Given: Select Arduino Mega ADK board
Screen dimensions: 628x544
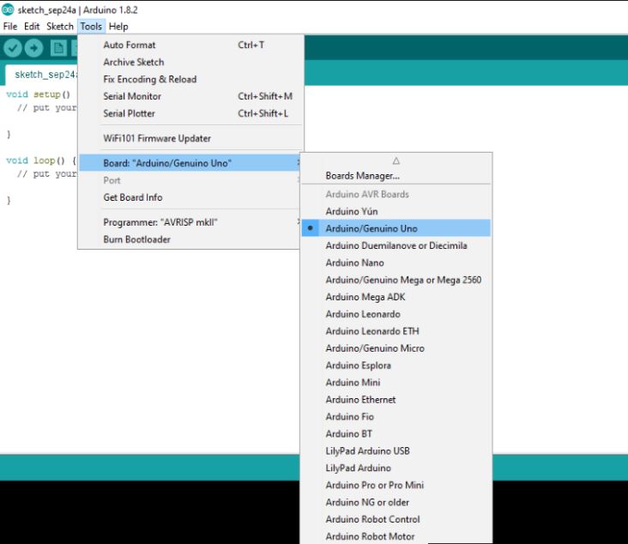Looking at the screenshot, I should point(396,297).
